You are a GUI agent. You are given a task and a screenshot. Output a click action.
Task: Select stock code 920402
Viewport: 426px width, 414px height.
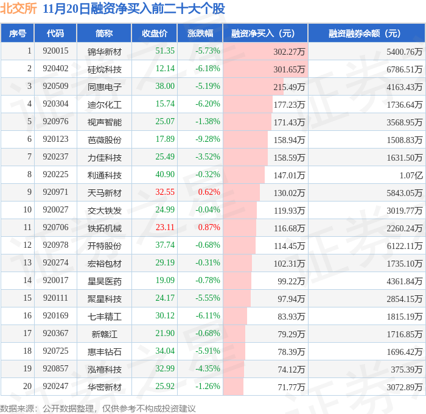[55, 69]
